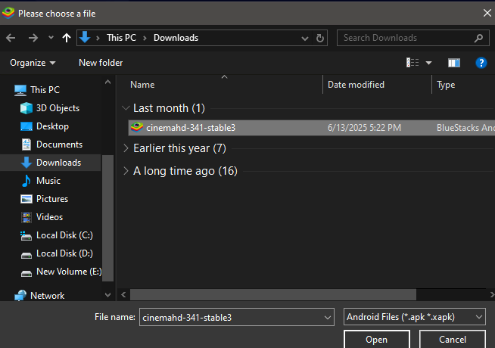Screen dimensions: 495x348
Task: Click the horizontal scrollbar thumb
Action: pos(273,295)
